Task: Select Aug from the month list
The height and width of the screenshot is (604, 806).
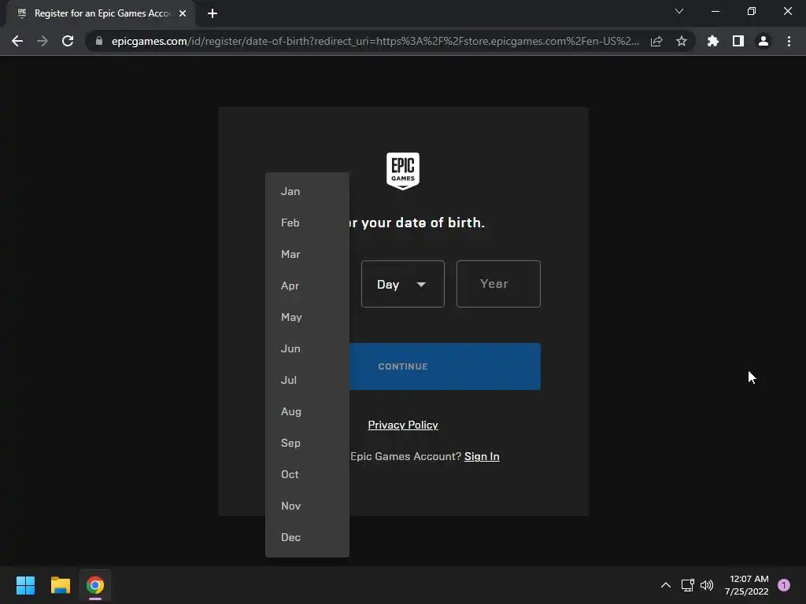Action: pos(307,411)
